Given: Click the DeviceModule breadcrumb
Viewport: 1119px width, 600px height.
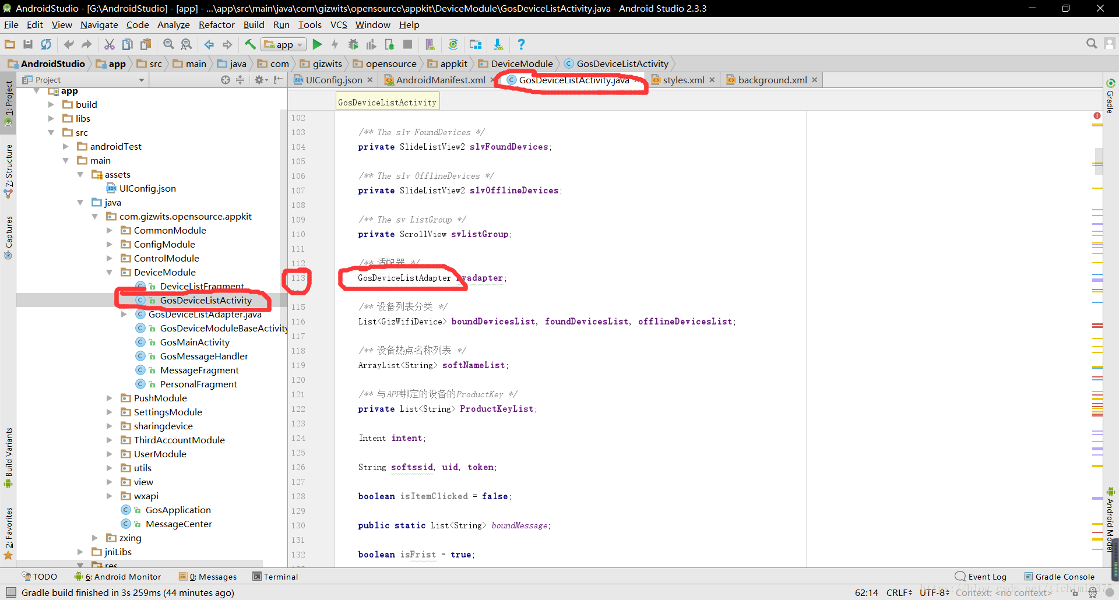Looking at the screenshot, I should click(x=515, y=63).
